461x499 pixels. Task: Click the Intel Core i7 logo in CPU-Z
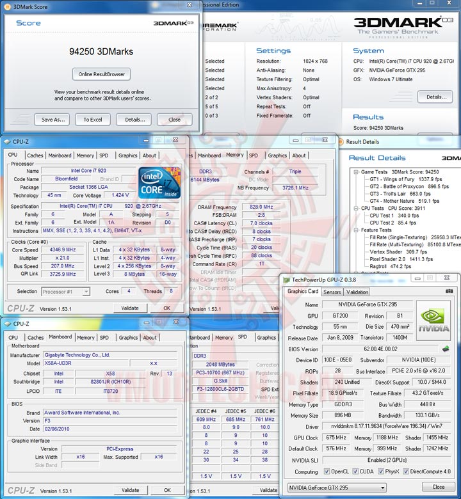click(x=159, y=183)
